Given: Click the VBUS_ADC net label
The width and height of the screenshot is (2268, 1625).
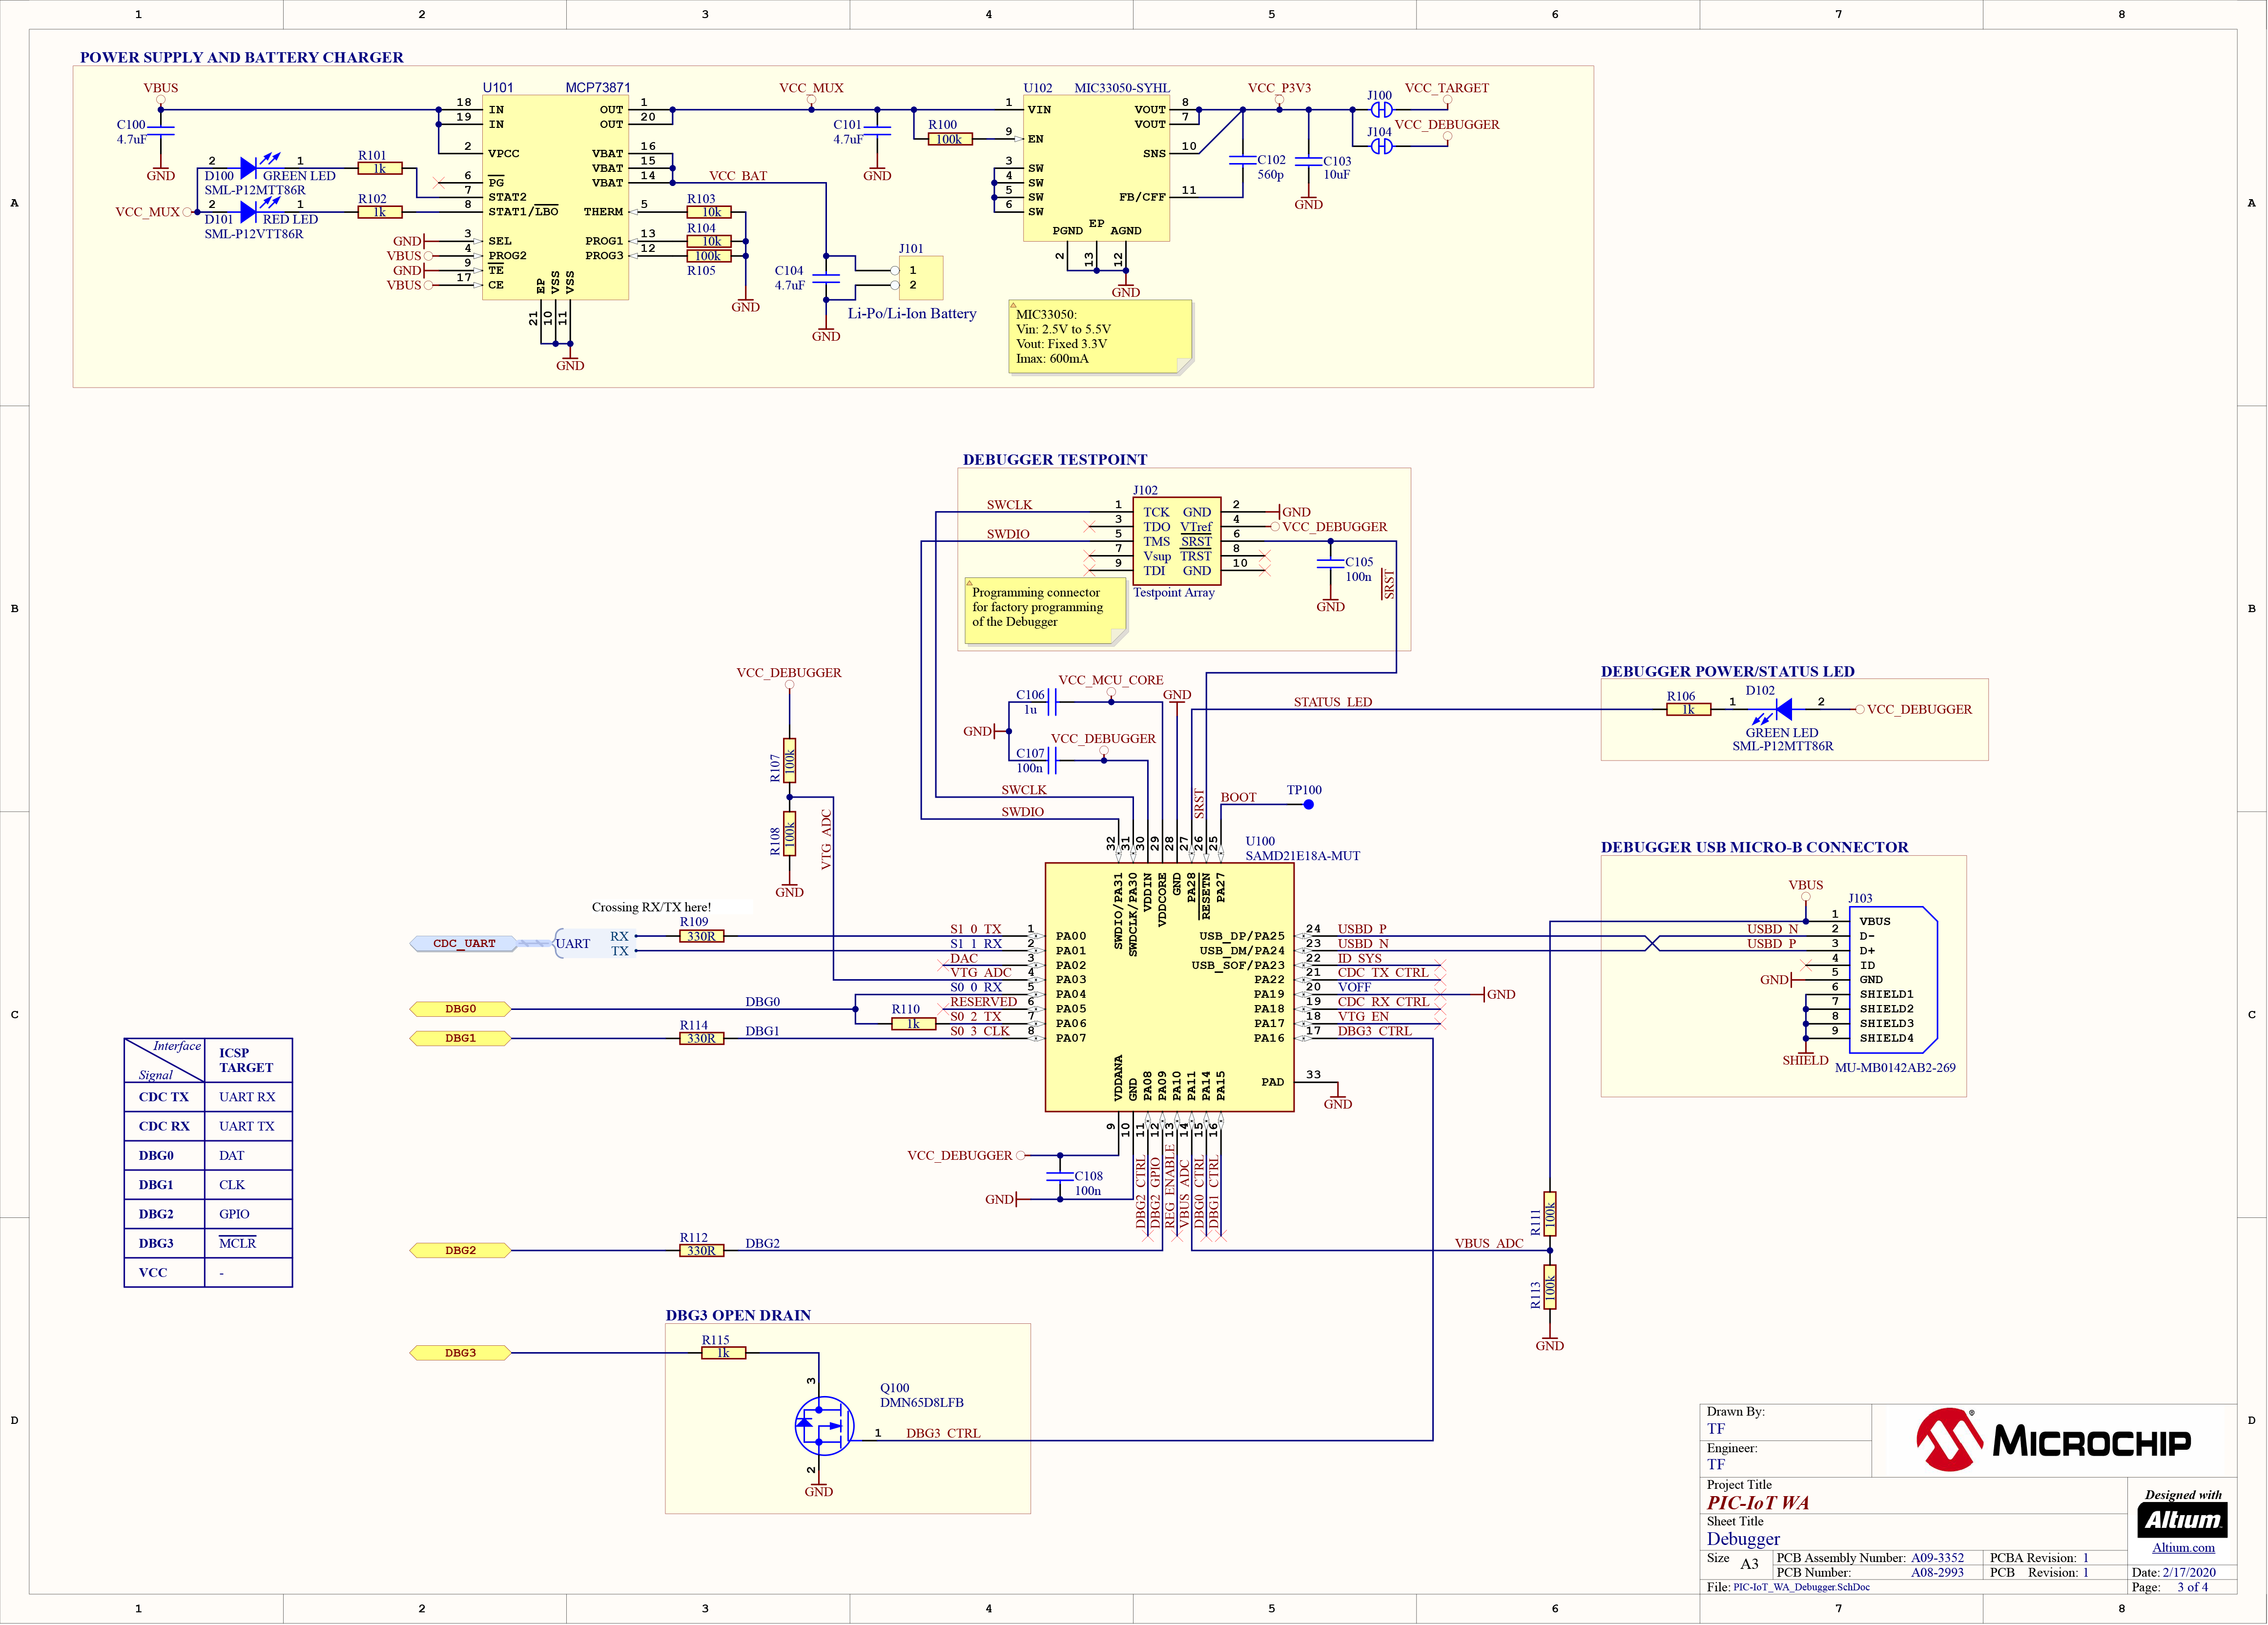Looking at the screenshot, I should point(1488,1243).
